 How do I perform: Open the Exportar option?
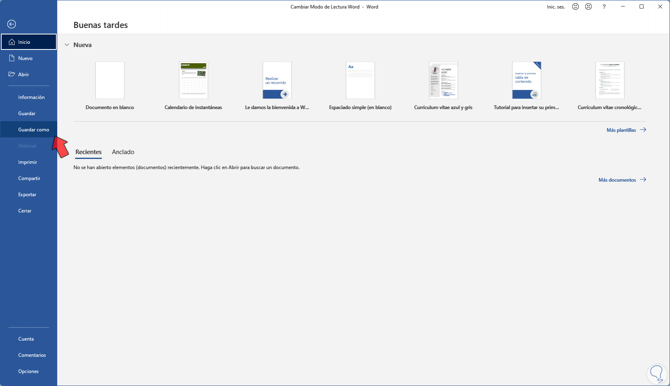tap(28, 195)
